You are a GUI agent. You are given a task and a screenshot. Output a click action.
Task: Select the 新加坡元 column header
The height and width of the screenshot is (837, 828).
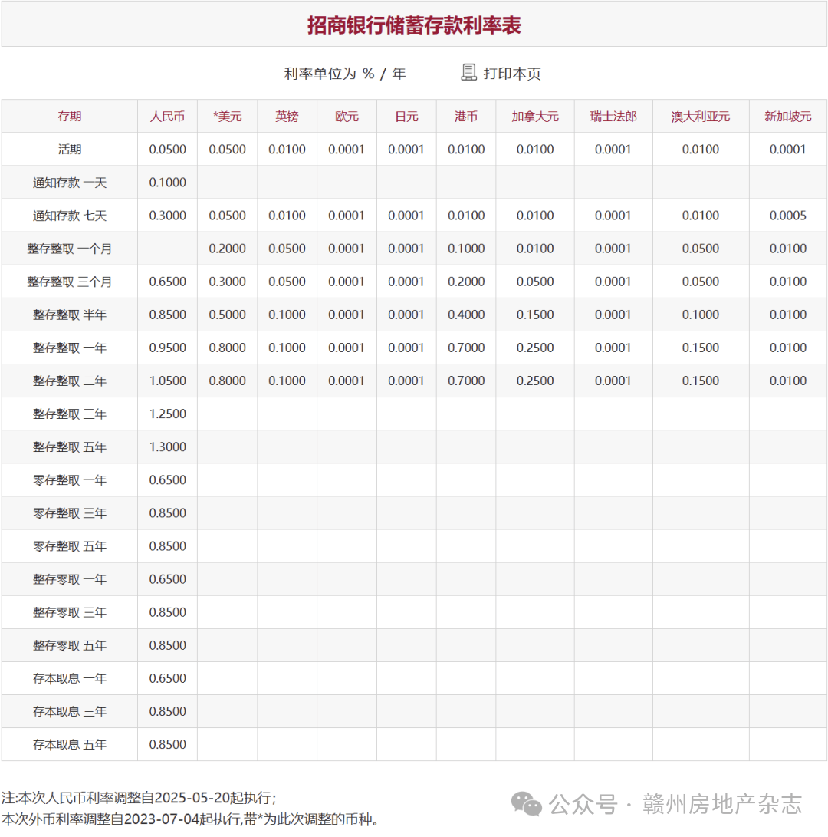coord(788,117)
